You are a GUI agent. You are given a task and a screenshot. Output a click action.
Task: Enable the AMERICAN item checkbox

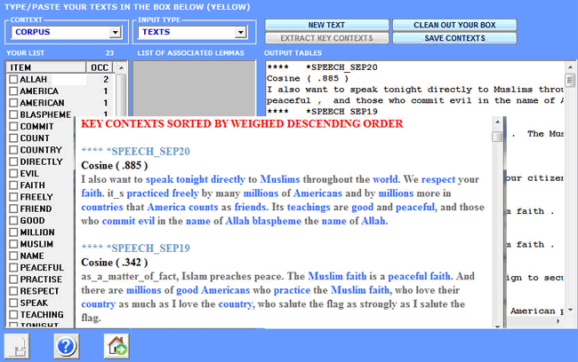click(x=13, y=103)
